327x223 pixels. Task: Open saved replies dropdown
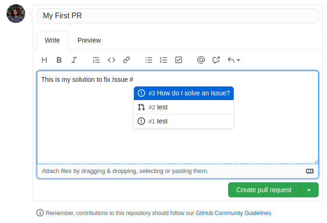pos(234,60)
